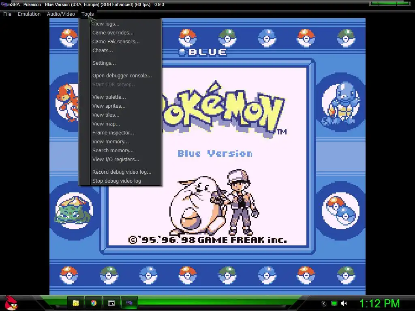Choose View tiles... menu entry
Screen dimensions: 415x311
[121, 115]
